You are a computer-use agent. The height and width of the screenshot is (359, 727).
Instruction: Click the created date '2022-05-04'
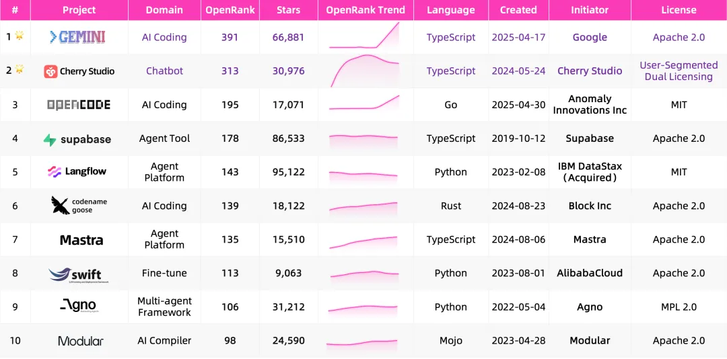[x=518, y=307]
